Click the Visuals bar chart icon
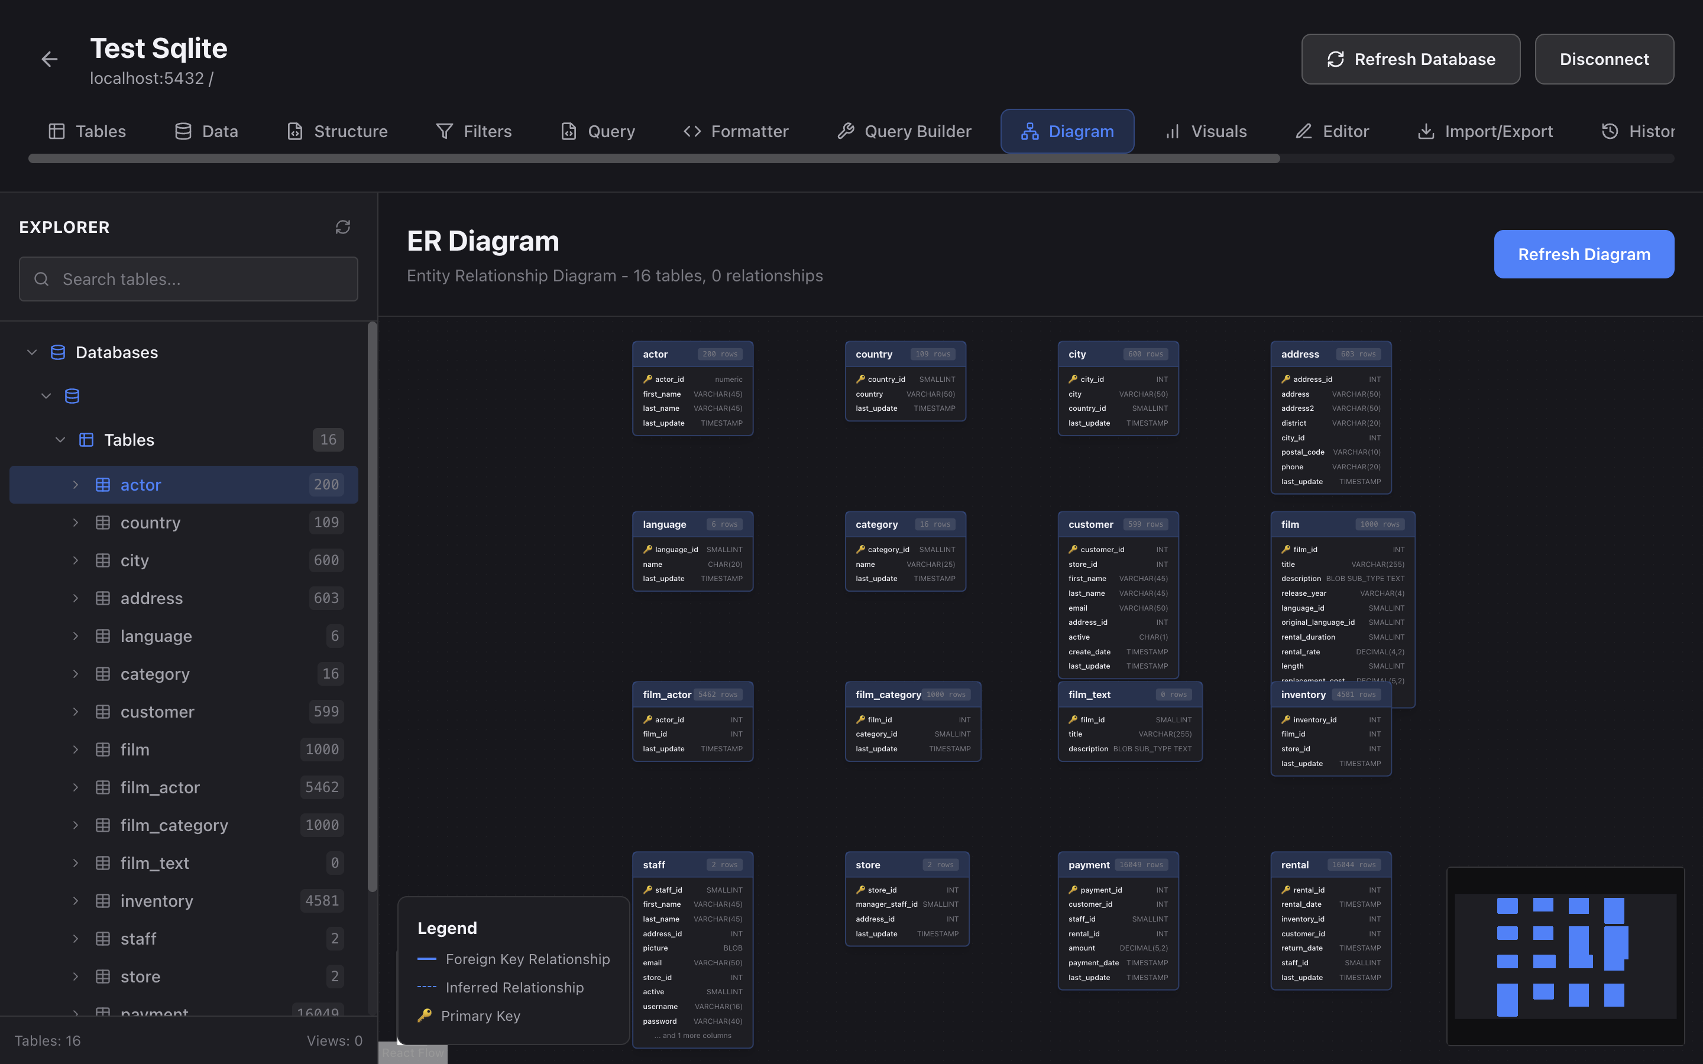Viewport: 1703px width, 1064px height. 1173,132
